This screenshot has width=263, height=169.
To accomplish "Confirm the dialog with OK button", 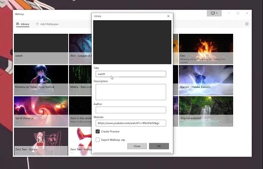I will (159, 146).
